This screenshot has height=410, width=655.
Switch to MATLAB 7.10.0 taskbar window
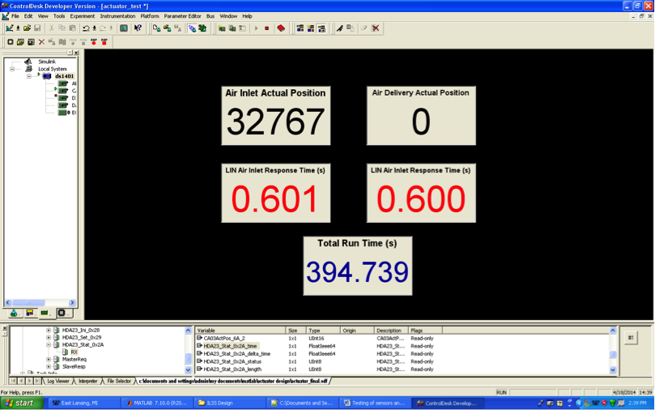[156, 403]
